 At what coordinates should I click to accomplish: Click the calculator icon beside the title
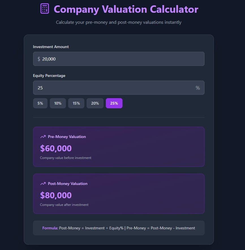pos(45,8)
